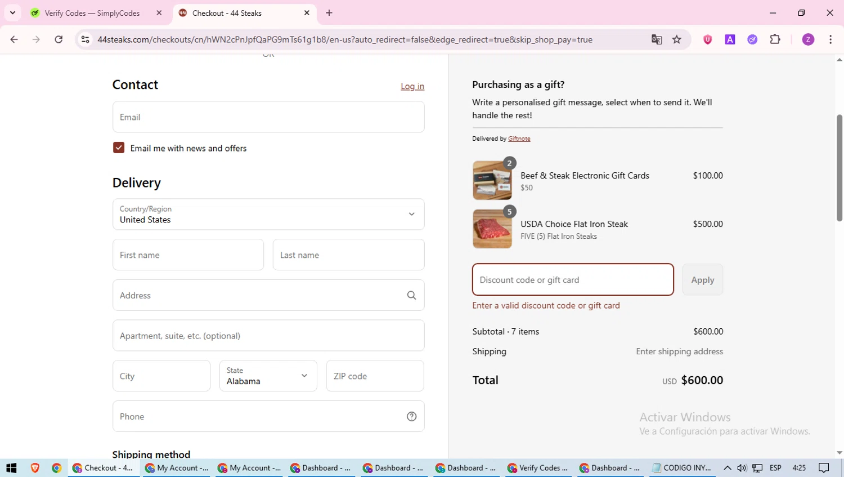The image size is (844, 477).
Task: Uncheck Email me with news and offers
Action: 119,148
